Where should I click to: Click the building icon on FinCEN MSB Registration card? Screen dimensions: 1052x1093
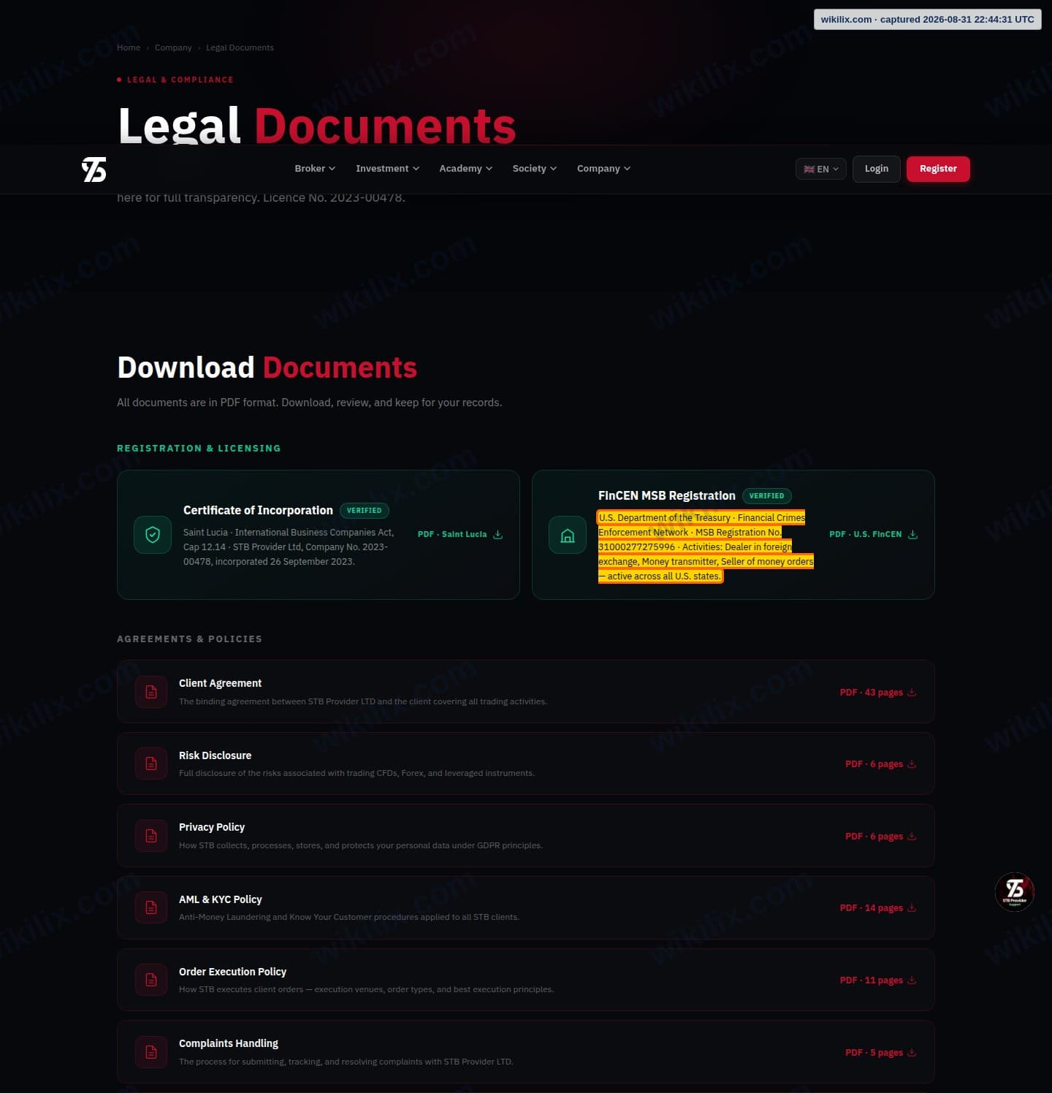[x=568, y=535]
